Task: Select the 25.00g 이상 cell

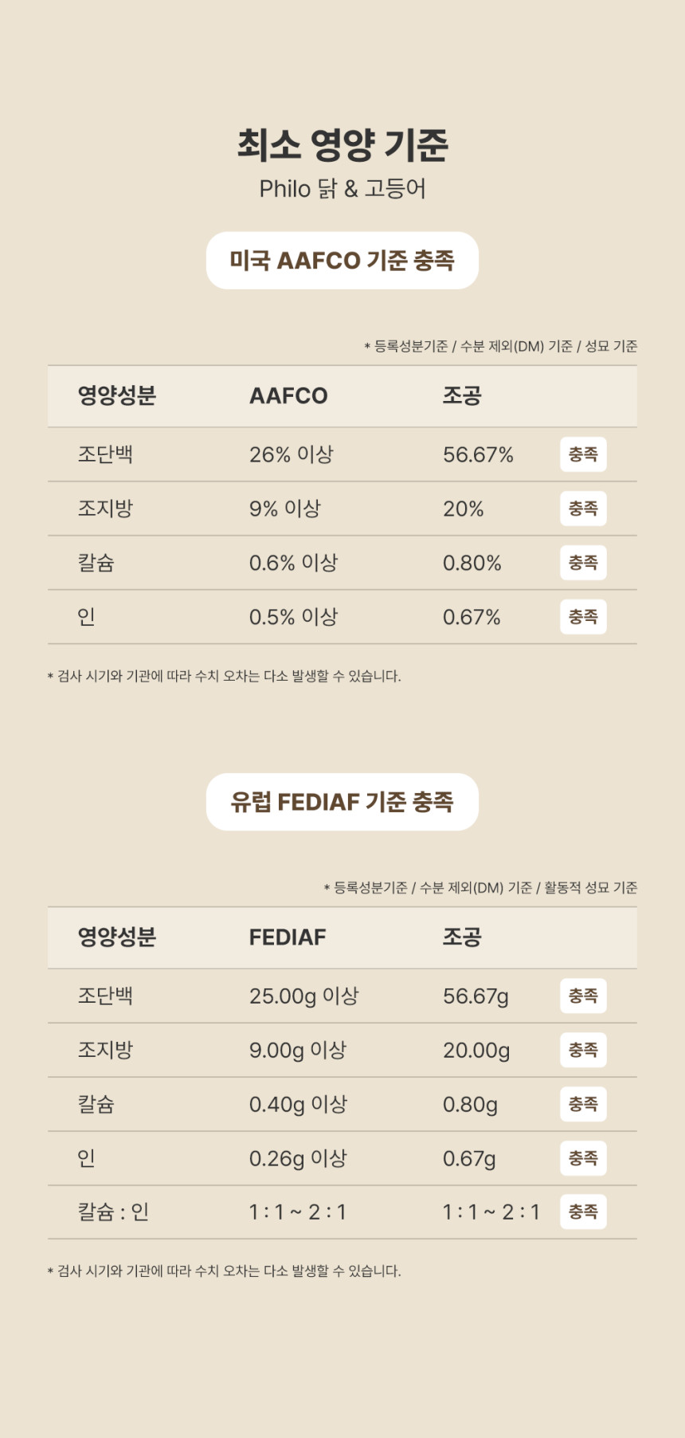Action: point(304,996)
